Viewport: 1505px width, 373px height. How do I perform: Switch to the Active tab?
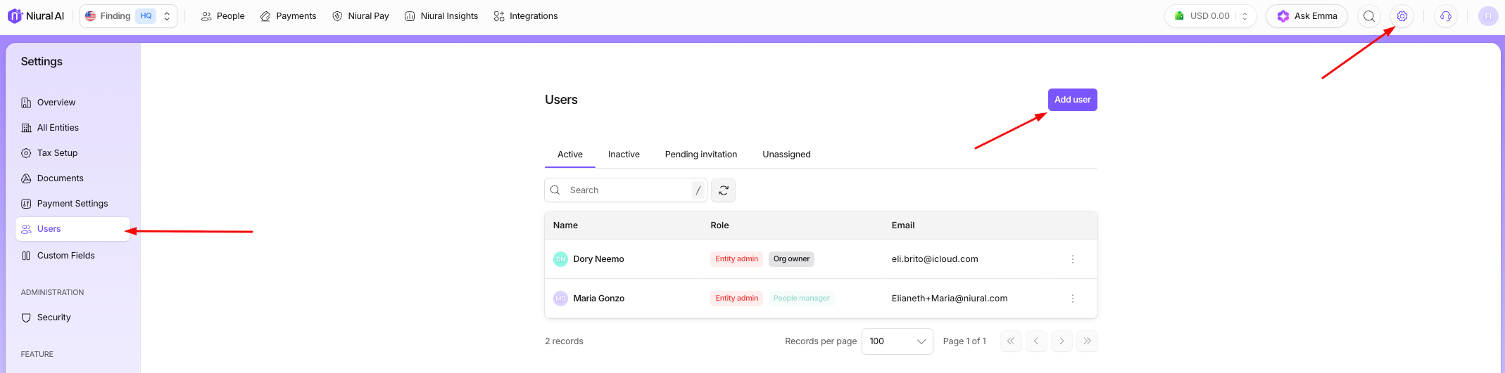[x=570, y=155]
